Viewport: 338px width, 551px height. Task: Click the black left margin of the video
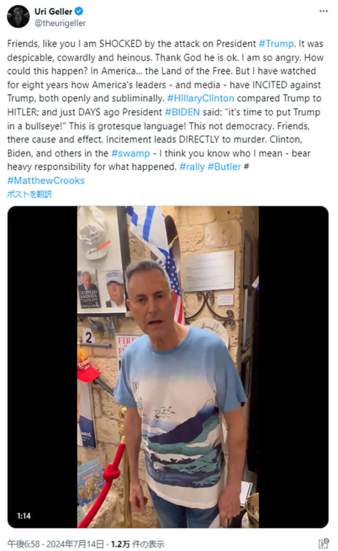click(x=42, y=367)
